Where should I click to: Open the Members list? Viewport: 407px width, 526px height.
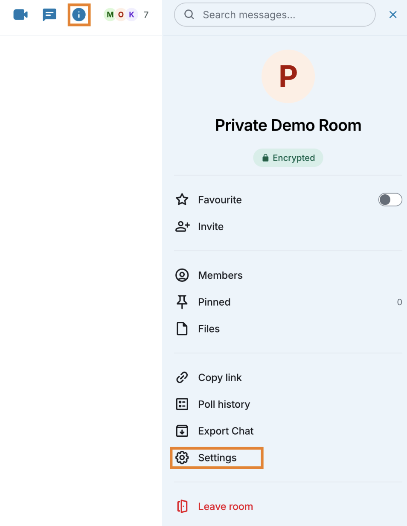click(x=220, y=275)
